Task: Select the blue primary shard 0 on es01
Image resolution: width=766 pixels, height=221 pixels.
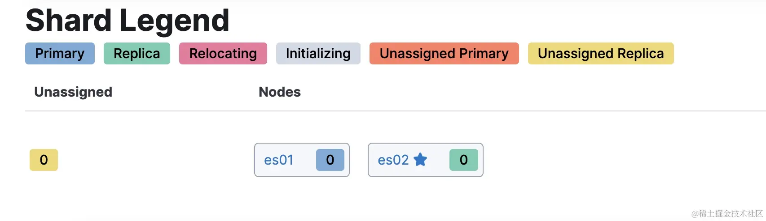Action: pyautogui.click(x=330, y=160)
